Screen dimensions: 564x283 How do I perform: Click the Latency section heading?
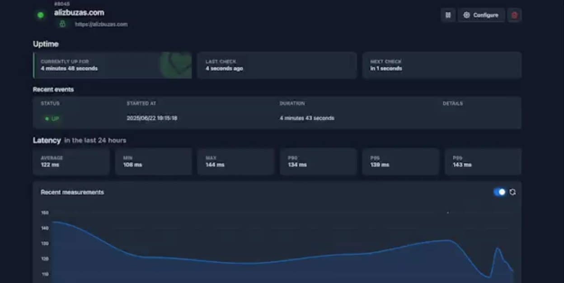click(47, 140)
